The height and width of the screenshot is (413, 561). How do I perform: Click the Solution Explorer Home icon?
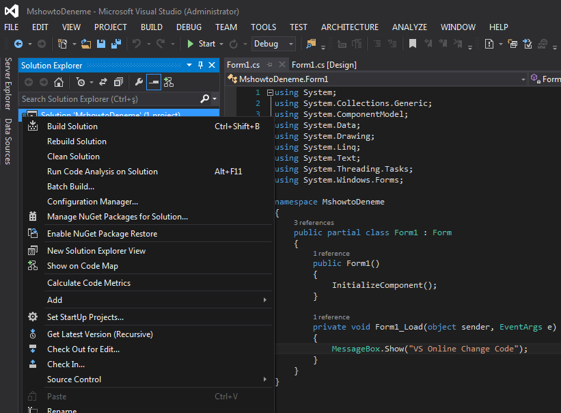coord(59,82)
